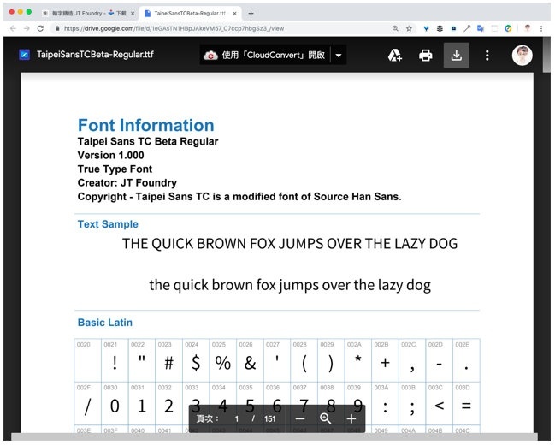The width and height of the screenshot is (555, 445).
Task: Click the 0024 dollar sign glyph cell
Action: 196,360
